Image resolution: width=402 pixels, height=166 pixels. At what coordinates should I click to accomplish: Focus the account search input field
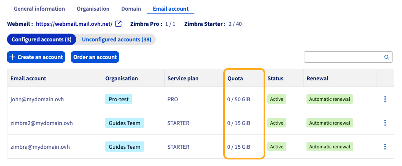344,57
